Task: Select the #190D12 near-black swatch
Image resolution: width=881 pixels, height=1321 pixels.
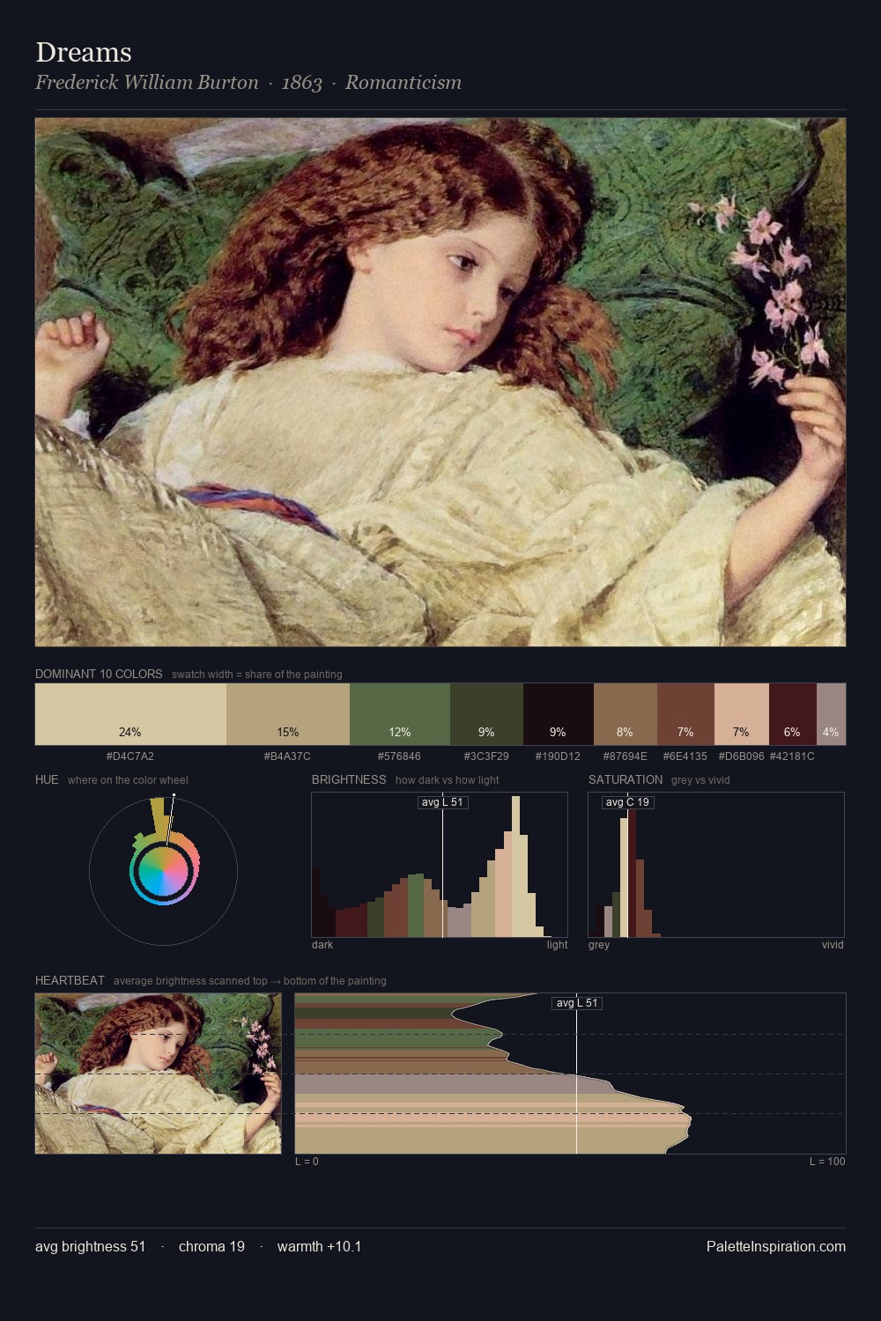Action: (x=559, y=714)
